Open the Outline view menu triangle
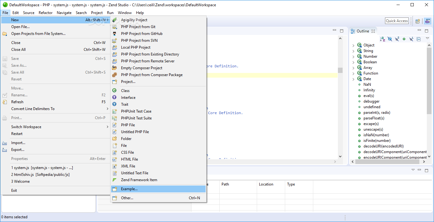 (427, 39)
